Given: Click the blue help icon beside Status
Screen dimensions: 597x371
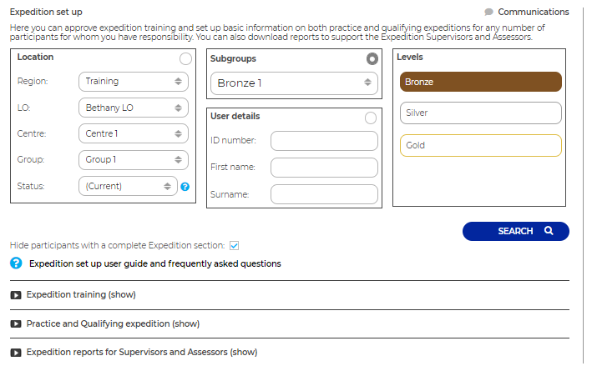Looking at the screenshot, I should tap(185, 187).
